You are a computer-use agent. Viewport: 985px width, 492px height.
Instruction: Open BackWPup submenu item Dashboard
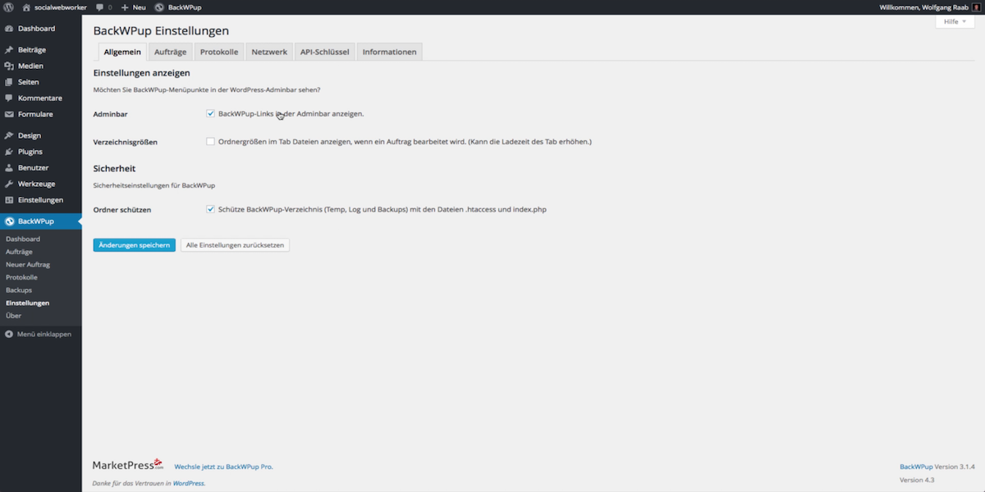(23, 239)
